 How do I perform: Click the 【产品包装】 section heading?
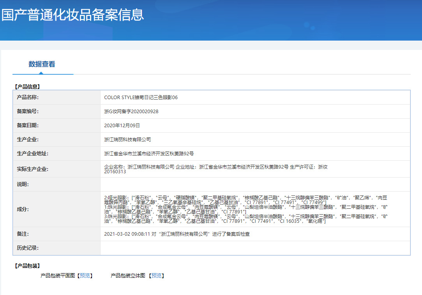click(27, 266)
